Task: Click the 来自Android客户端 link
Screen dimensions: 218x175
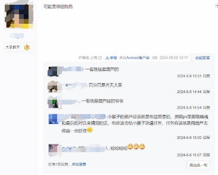Action: 134,58
